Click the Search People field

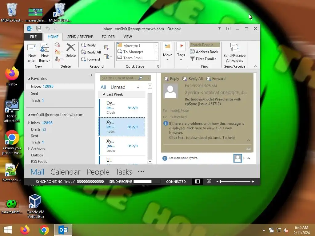coord(205,45)
